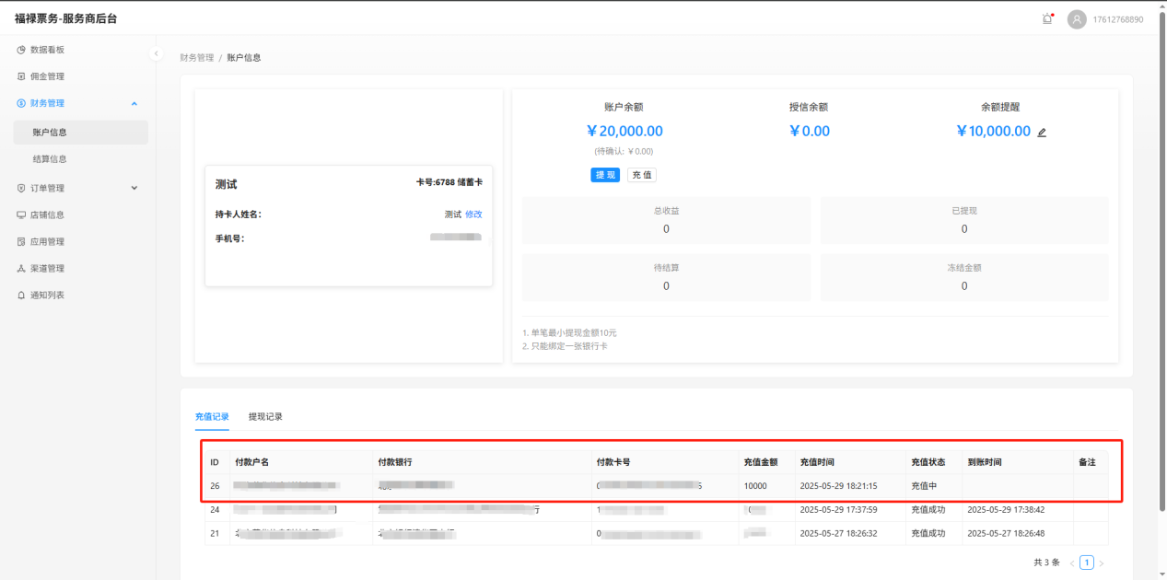The height and width of the screenshot is (580, 1167).
Task: Open 数据看板 dashboard from sidebar
Action: click(47, 50)
